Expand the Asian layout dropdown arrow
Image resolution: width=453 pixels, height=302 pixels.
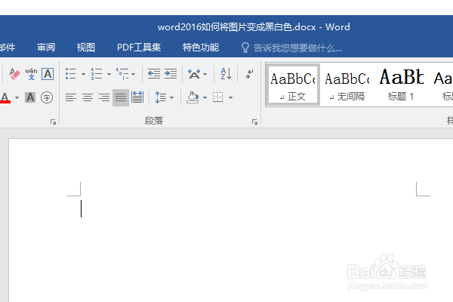205,74
